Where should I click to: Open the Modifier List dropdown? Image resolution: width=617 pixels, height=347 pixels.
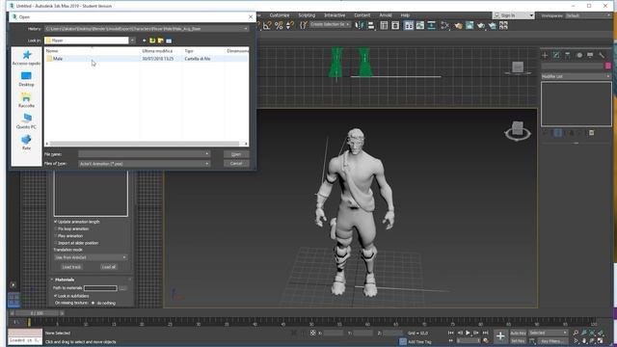(x=577, y=76)
